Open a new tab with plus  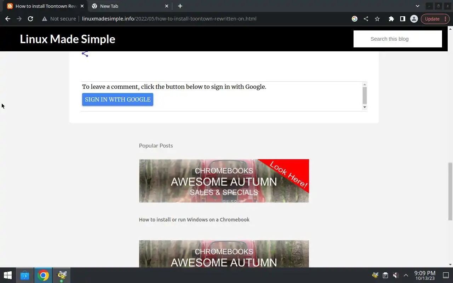point(180,6)
